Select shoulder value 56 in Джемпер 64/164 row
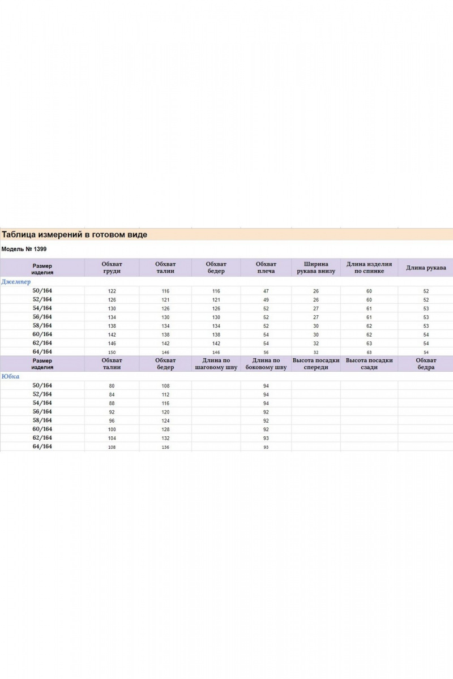This screenshot has width=453, height=679. pyautogui.click(x=266, y=352)
